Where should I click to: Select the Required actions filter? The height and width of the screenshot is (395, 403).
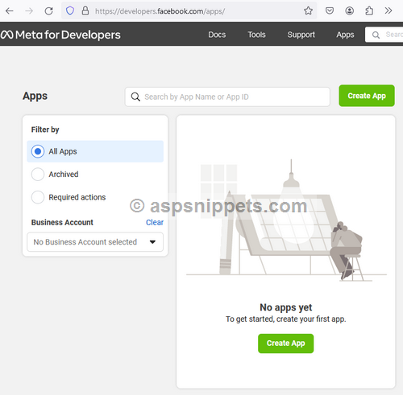tap(69, 197)
